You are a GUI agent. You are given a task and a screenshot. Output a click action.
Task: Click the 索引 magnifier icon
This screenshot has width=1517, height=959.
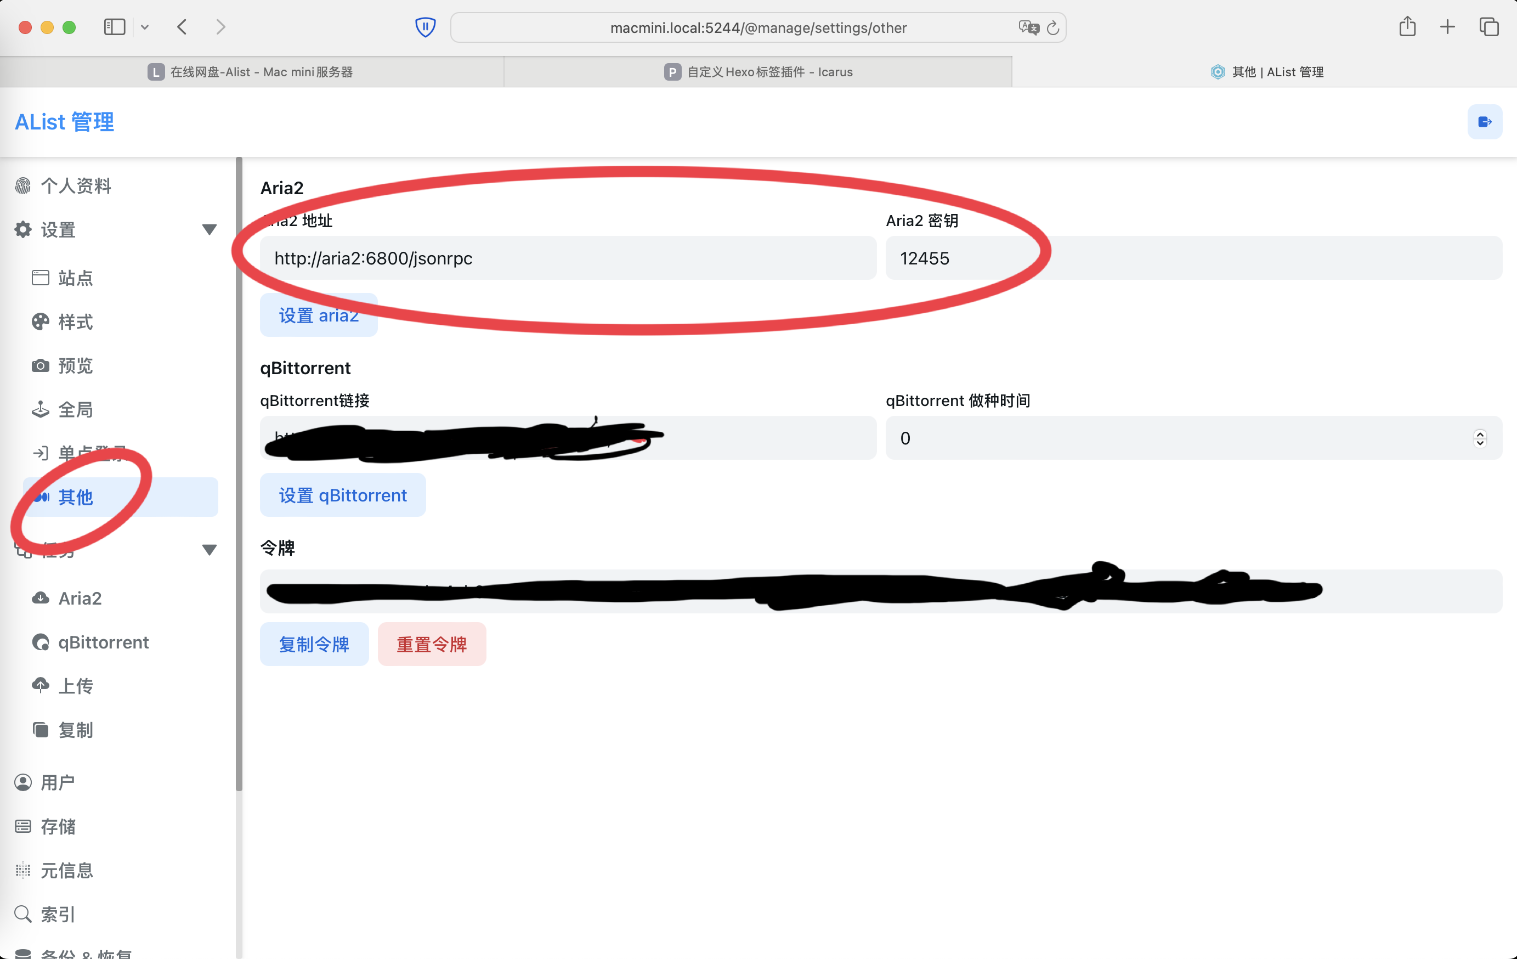(22, 913)
